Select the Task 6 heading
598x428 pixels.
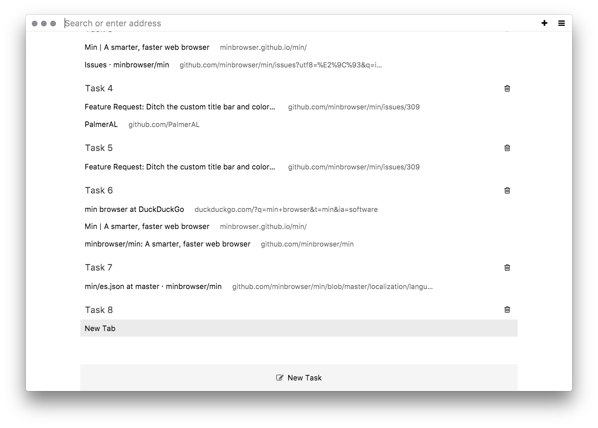click(x=99, y=190)
